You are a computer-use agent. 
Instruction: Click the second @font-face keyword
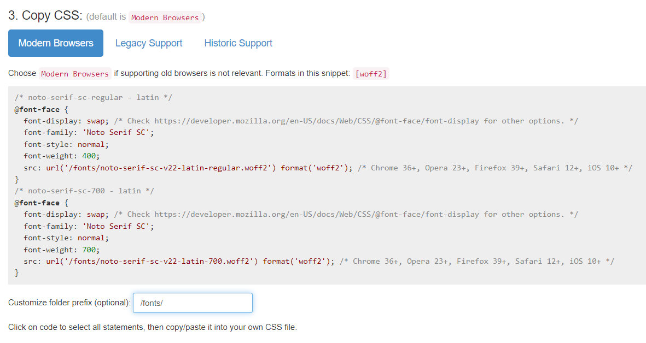pyautogui.click(x=37, y=203)
